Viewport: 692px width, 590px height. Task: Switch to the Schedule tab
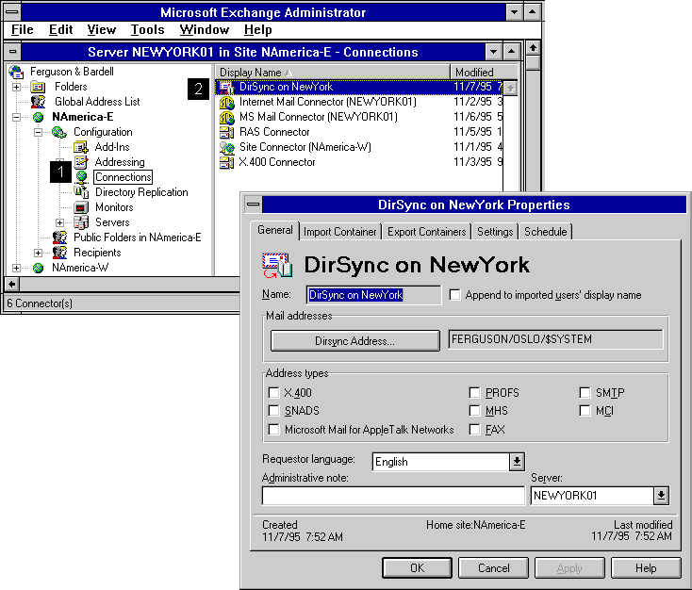pos(545,232)
